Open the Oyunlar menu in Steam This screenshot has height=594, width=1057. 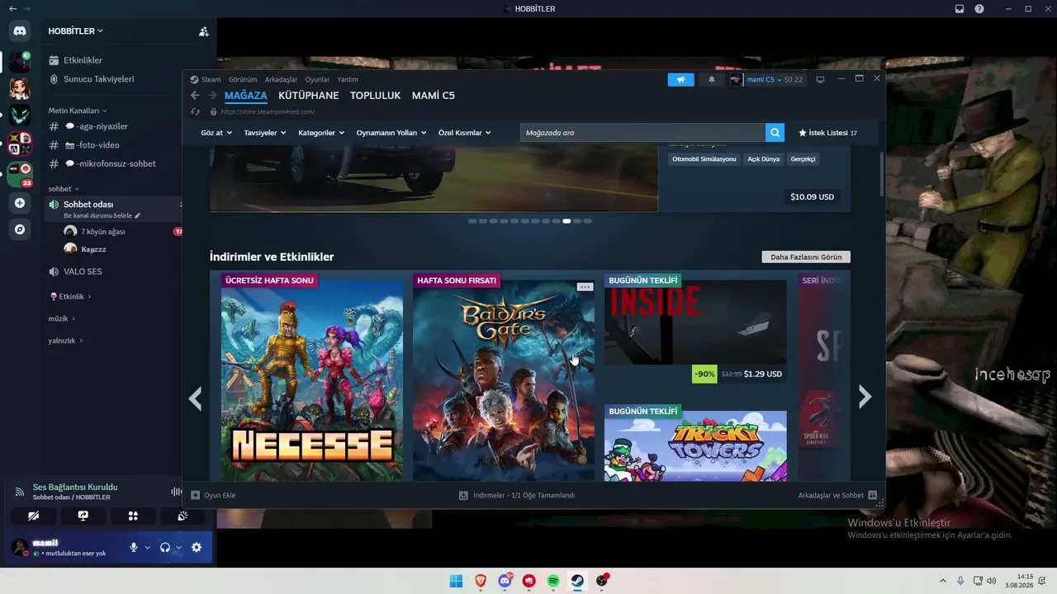tap(317, 79)
